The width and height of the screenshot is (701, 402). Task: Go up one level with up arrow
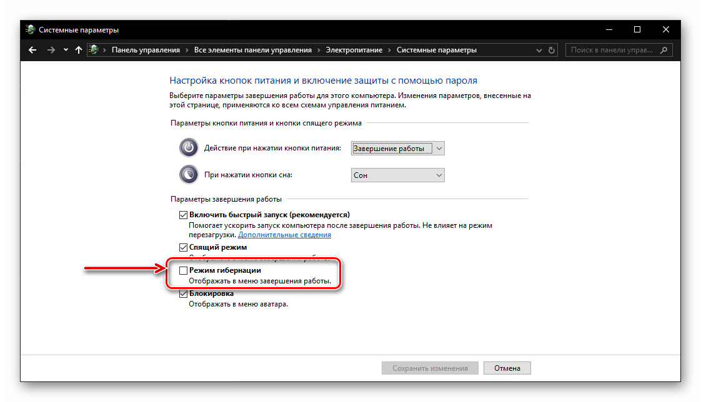click(79, 50)
